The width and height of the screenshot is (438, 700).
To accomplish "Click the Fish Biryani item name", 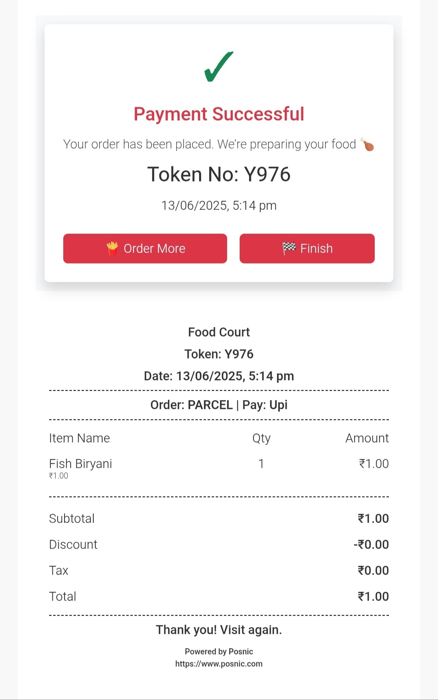I will point(80,463).
